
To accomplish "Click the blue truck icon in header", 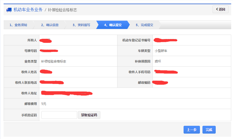I will (x=9, y=10).
